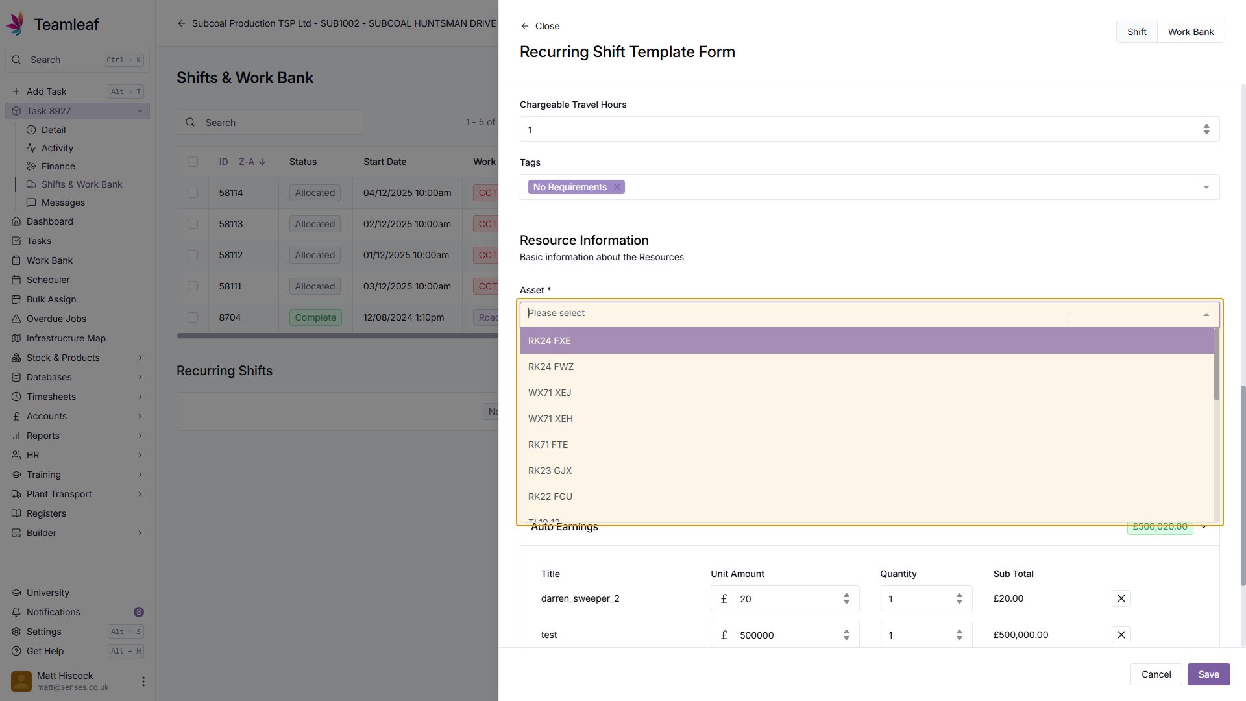Remove the No Requirements tag
Image resolution: width=1246 pixels, height=701 pixels.
[617, 187]
